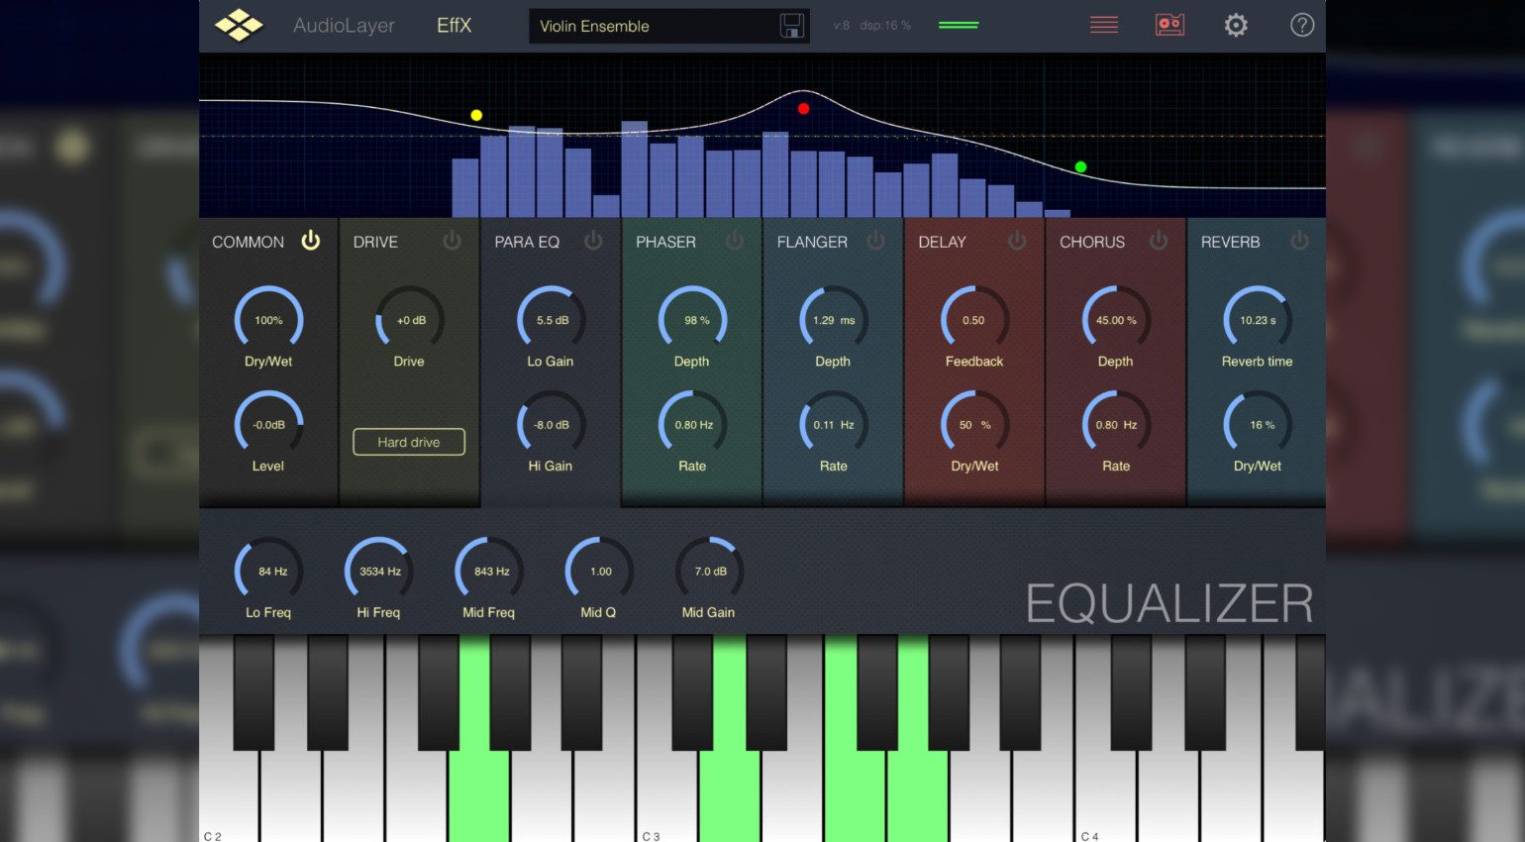Open help with the question mark icon
The image size is (1525, 842).
pos(1302,25)
